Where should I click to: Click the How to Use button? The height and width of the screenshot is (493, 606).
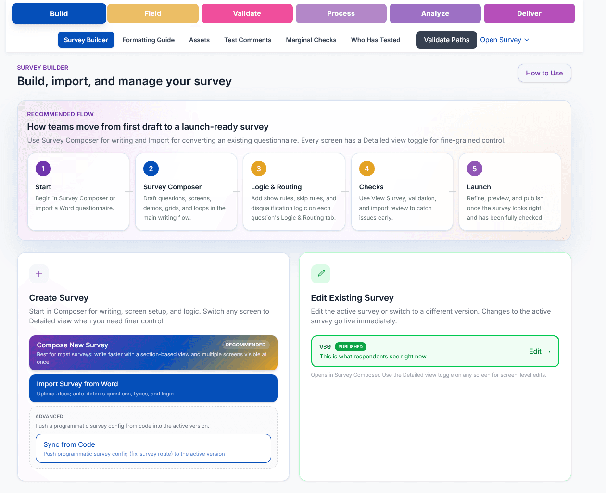544,73
